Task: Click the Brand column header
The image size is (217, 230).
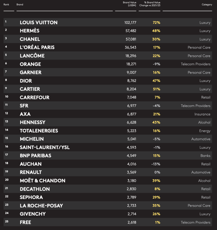Action: click(x=20, y=5)
